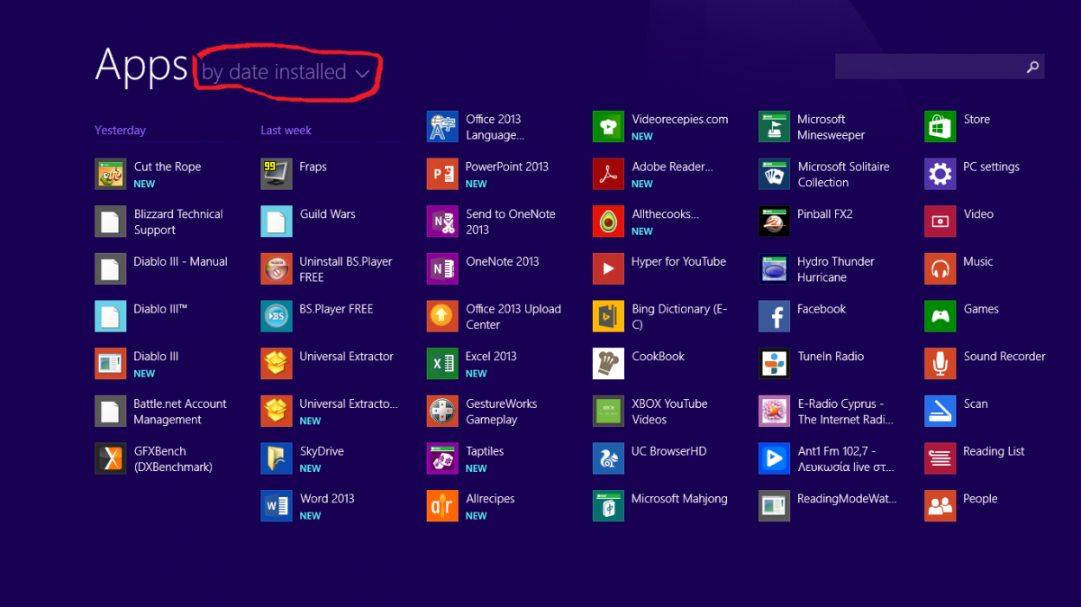
Task: Open the Videorecepies.com icon
Action: coord(608,127)
